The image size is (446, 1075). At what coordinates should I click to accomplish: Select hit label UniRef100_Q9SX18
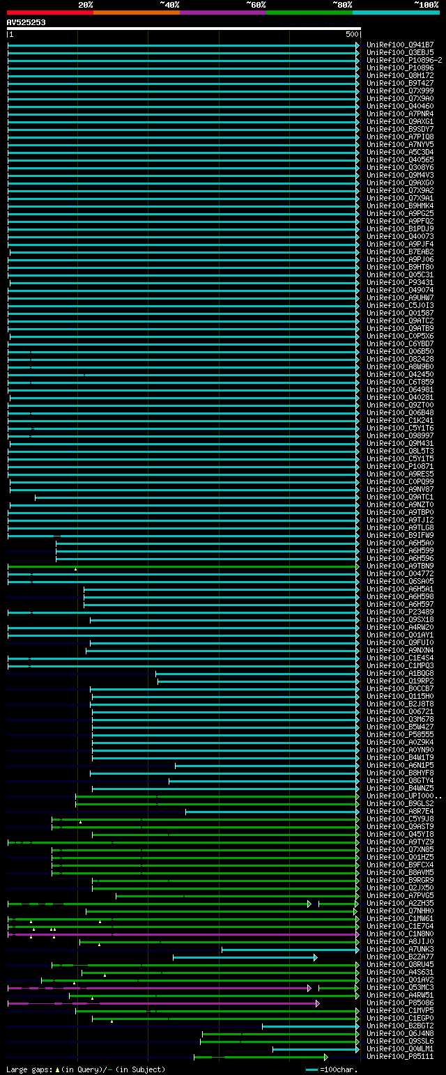click(400, 620)
